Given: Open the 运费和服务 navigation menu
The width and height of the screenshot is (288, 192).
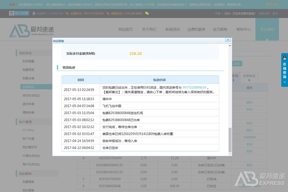Looking at the screenshot, I should pos(196,29).
